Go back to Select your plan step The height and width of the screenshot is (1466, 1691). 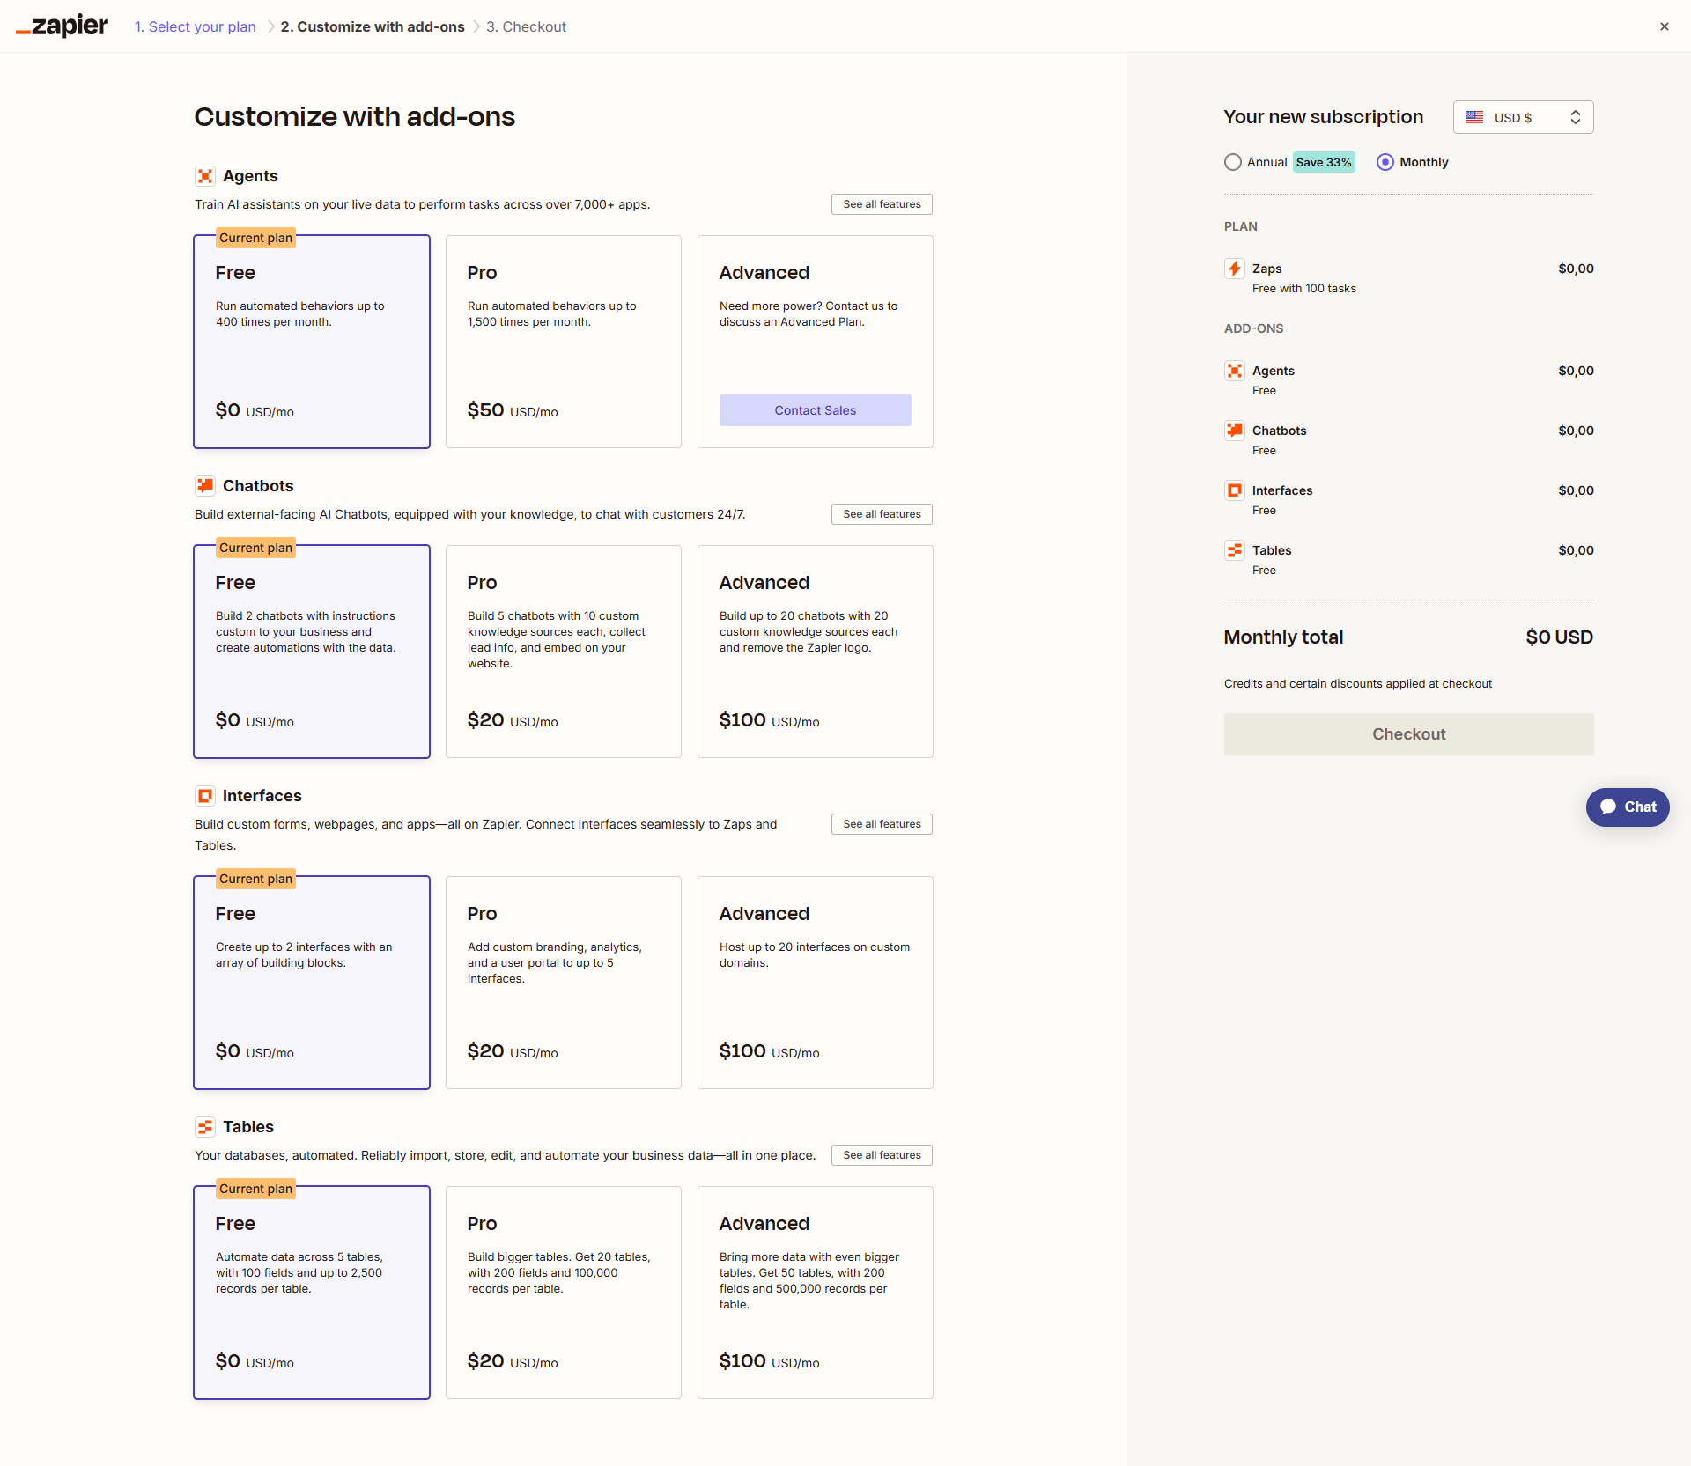(x=202, y=26)
